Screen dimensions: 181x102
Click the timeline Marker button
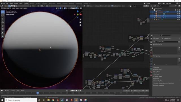tap(23, 91)
